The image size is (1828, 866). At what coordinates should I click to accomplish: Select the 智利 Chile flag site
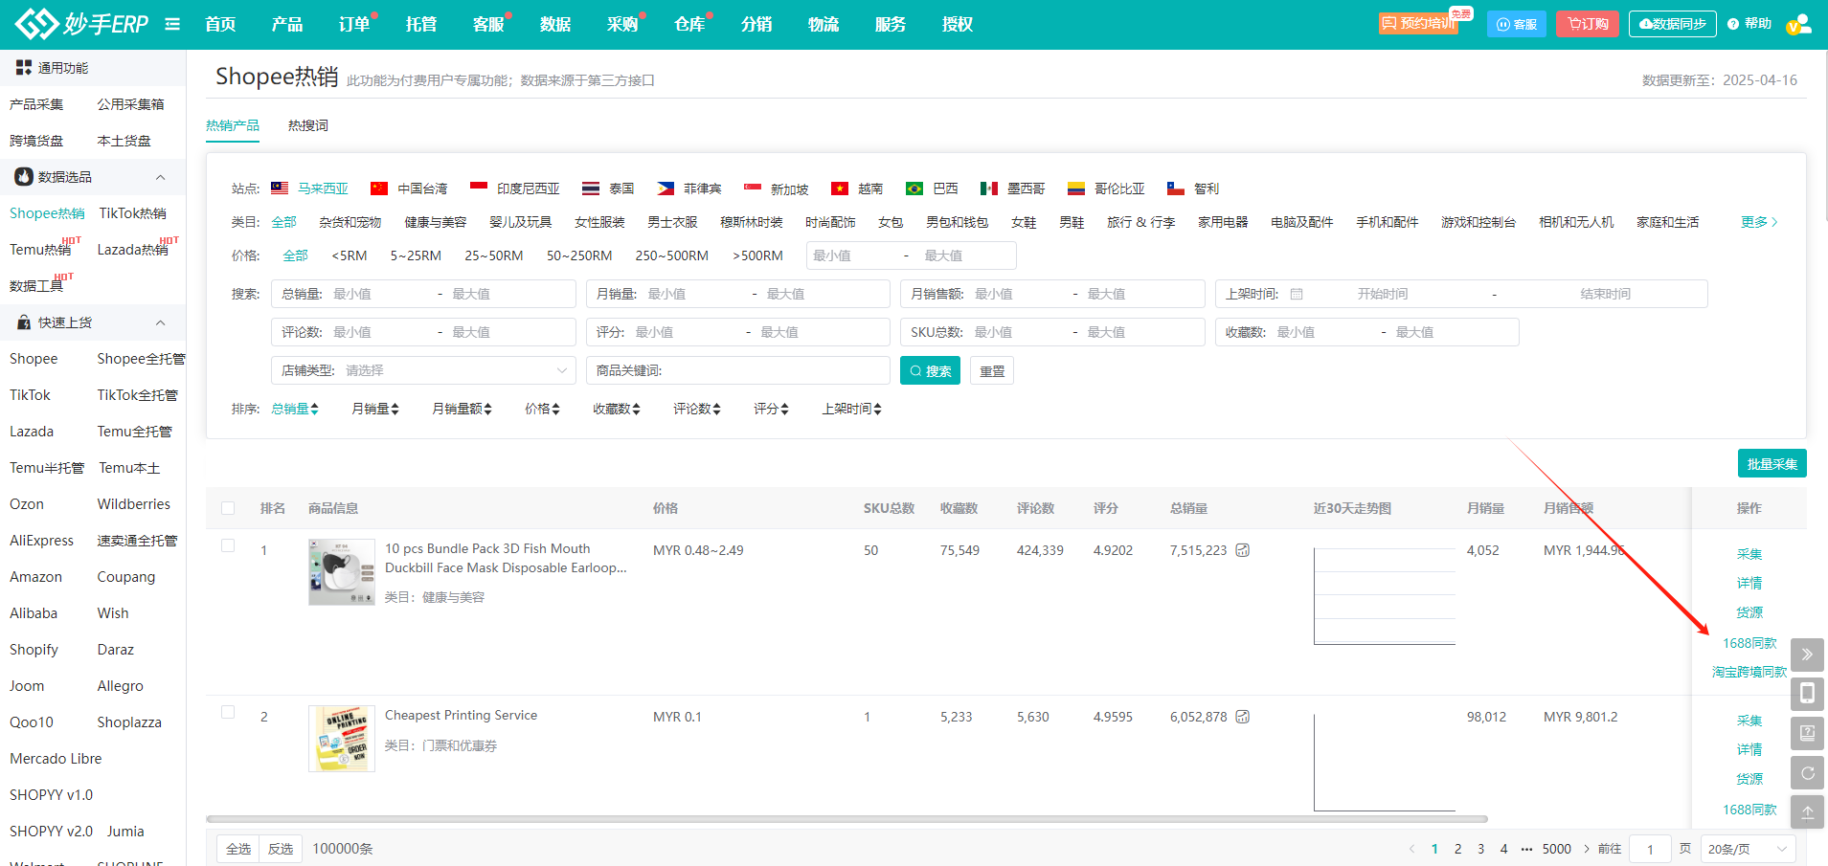(x=1176, y=189)
